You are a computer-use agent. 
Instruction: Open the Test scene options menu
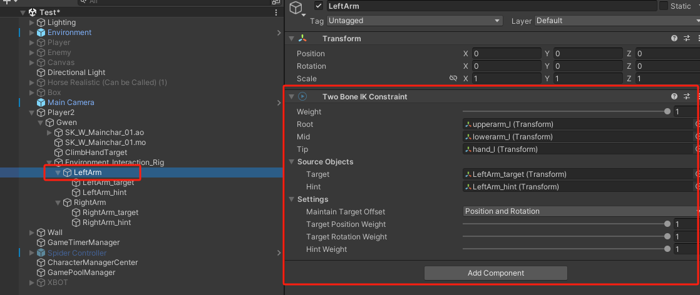pyautogui.click(x=276, y=12)
